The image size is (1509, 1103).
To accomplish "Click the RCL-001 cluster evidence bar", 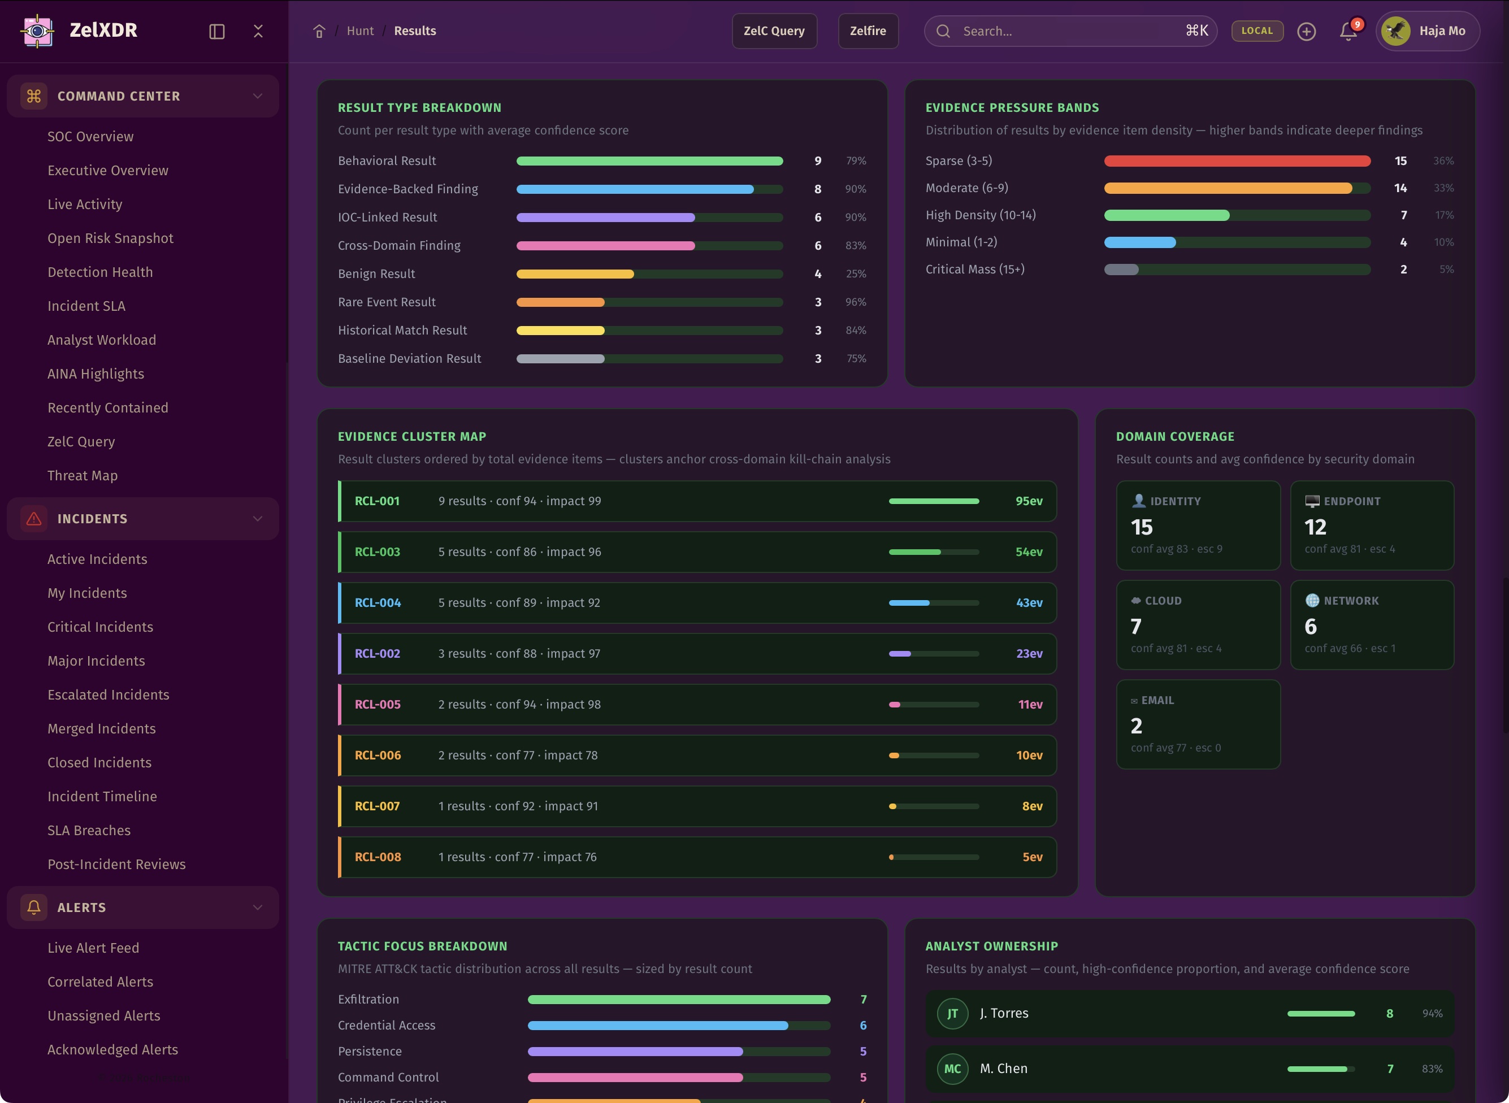I will point(934,501).
